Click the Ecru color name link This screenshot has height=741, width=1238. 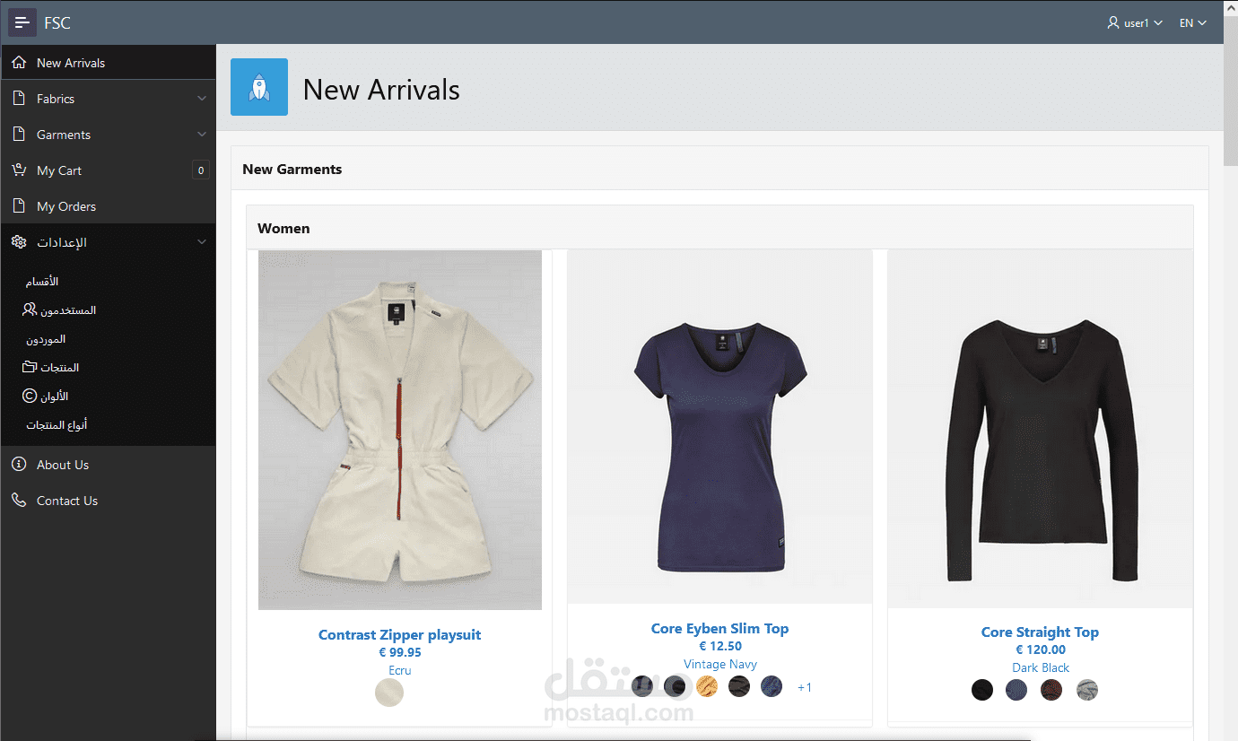point(400,670)
